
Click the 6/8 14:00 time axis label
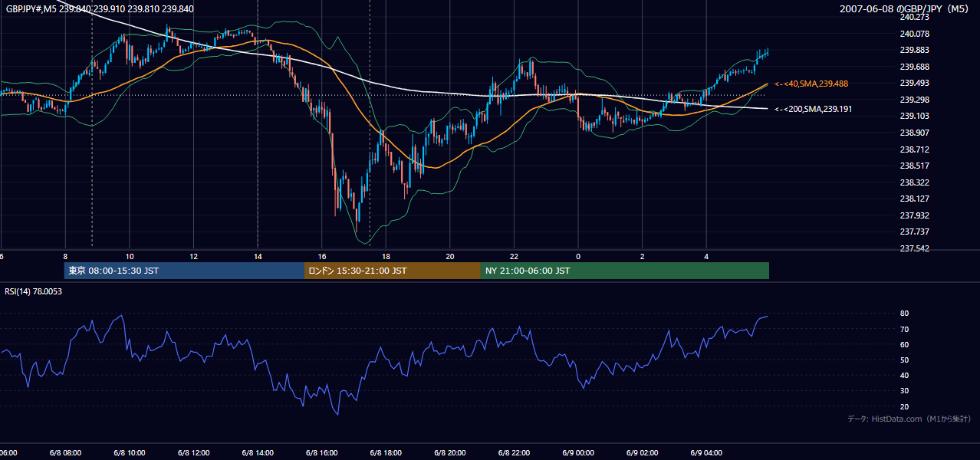(258, 453)
